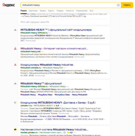Click Читать ещё in Mitsubishi-climate.ru snippet
This screenshot has width=135, height=136.
coord(40,76)
